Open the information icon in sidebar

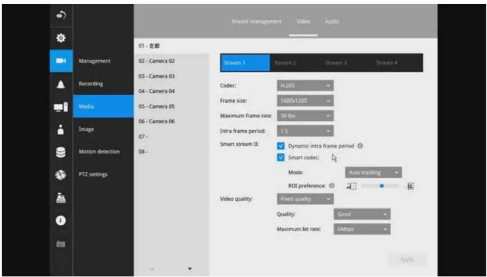click(61, 220)
